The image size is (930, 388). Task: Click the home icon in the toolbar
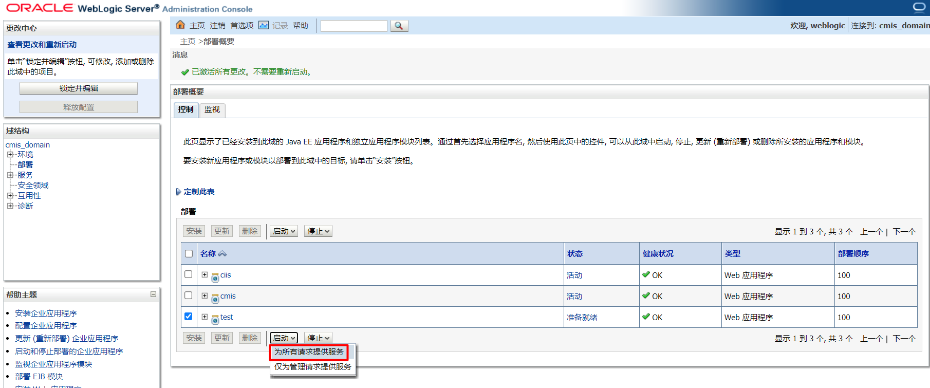click(x=180, y=25)
